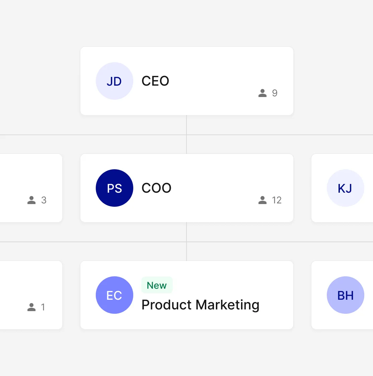Click the PS avatar on COO card

[x=115, y=188]
